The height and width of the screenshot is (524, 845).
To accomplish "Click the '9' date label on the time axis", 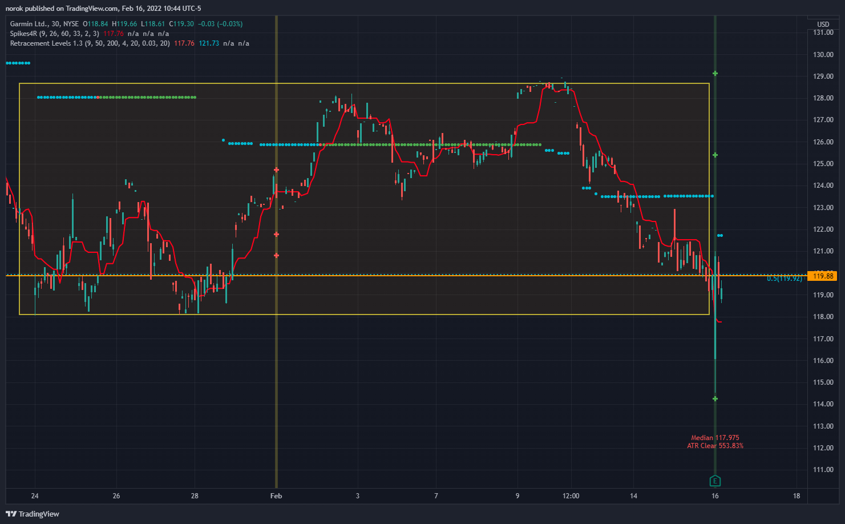I will 517,496.
